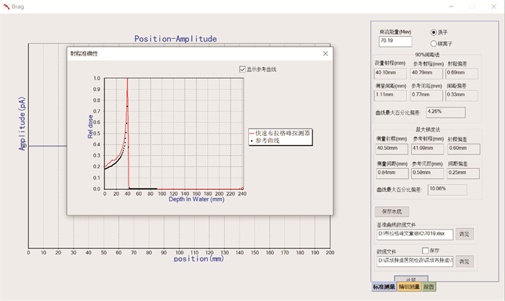
Task: Click the Position-Amplitude chart title
Action: click(x=175, y=39)
